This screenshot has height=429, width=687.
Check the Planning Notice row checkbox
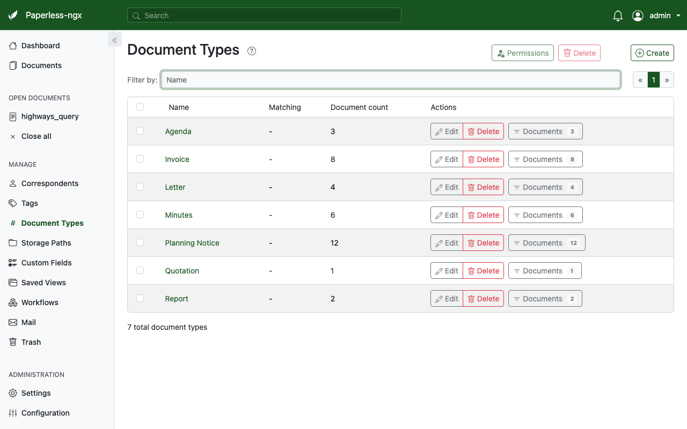[x=140, y=242]
